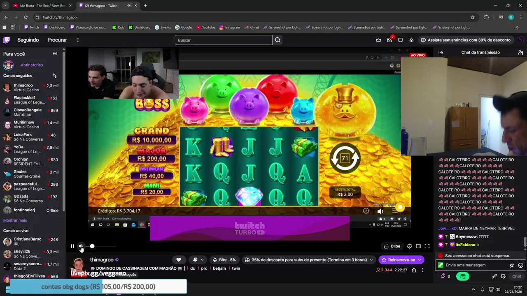Open the Procurar navigation item
This screenshot has height=296, width=527.
pos(57,40)
